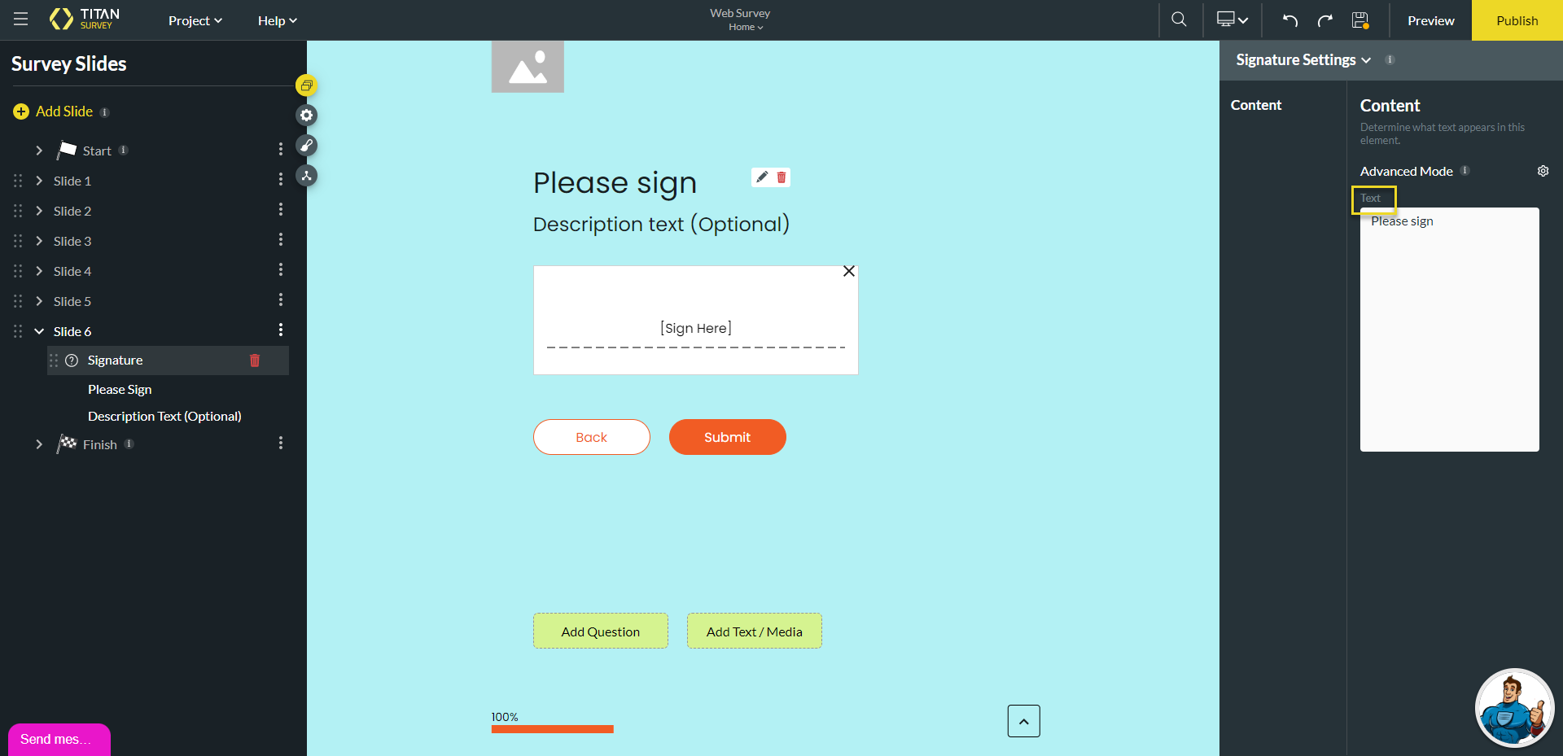
Task: Undo the last change
Action: (x=1289, y=20)
